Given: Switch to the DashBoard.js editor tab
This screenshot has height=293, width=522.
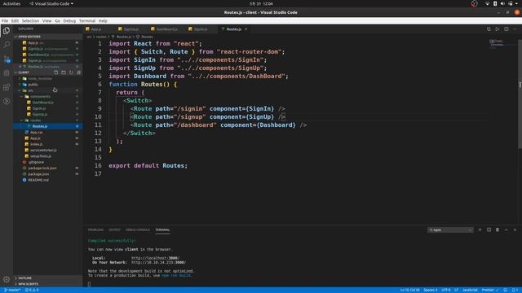Looking at the screenshot, I should click(166, 29).
